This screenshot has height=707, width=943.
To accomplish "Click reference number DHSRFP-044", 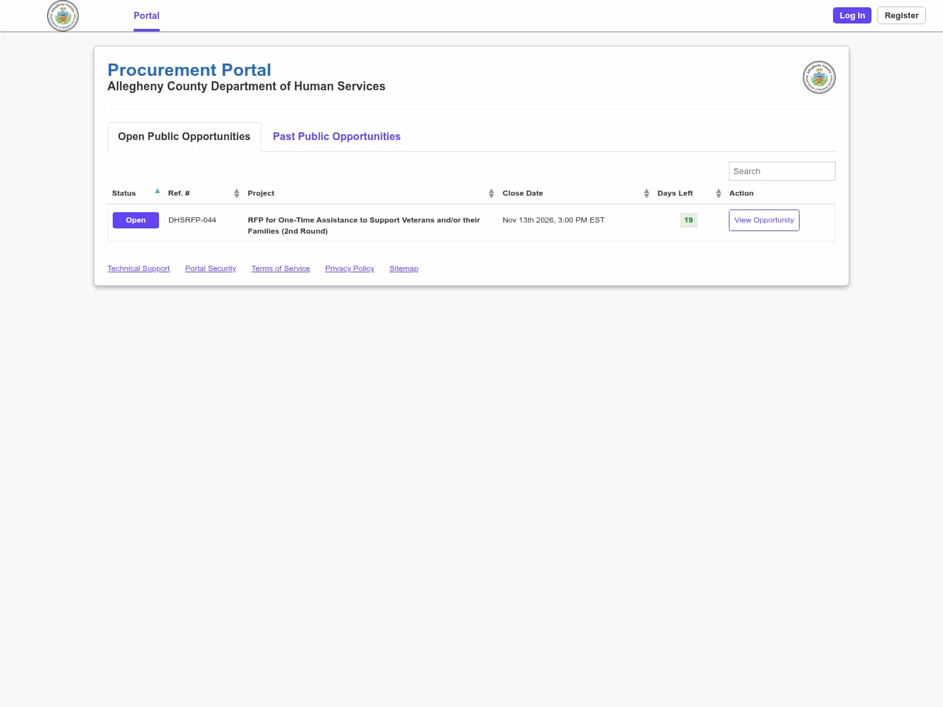I will point(192,220).
